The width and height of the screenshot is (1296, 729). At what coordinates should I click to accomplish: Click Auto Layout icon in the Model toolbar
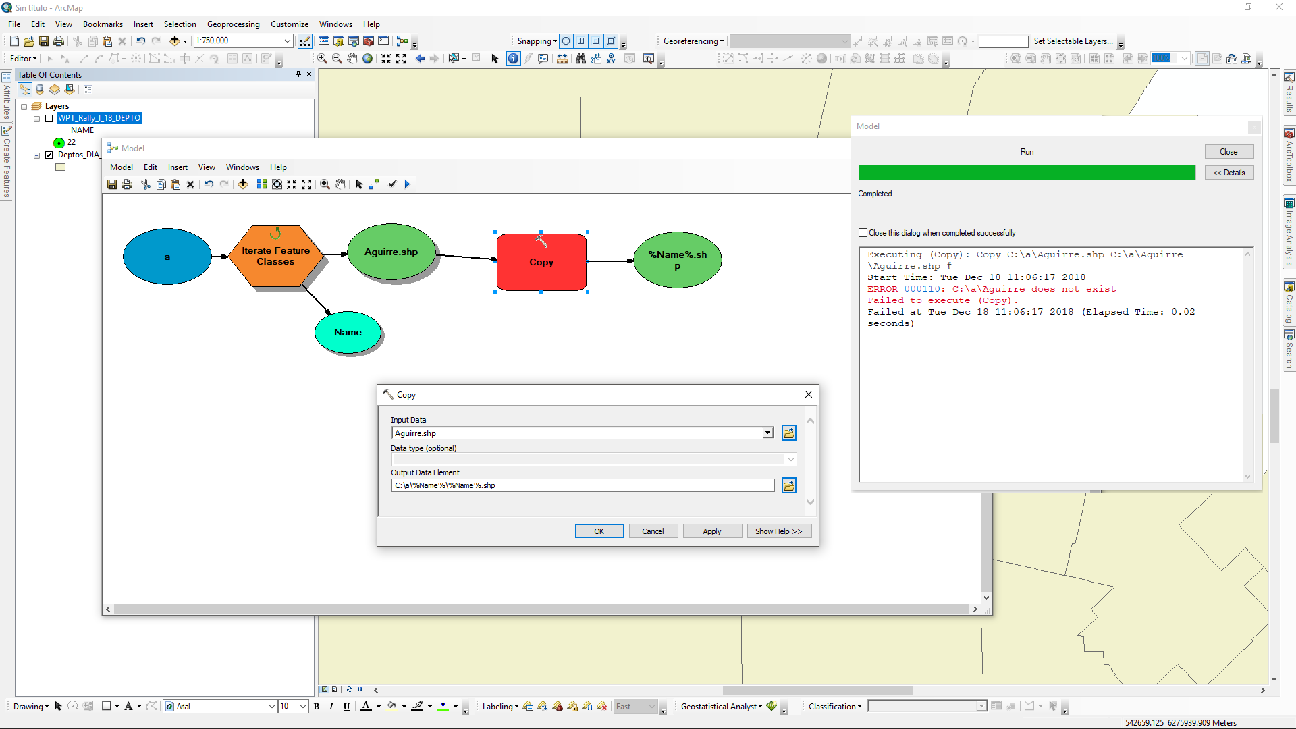pos(262,184)
